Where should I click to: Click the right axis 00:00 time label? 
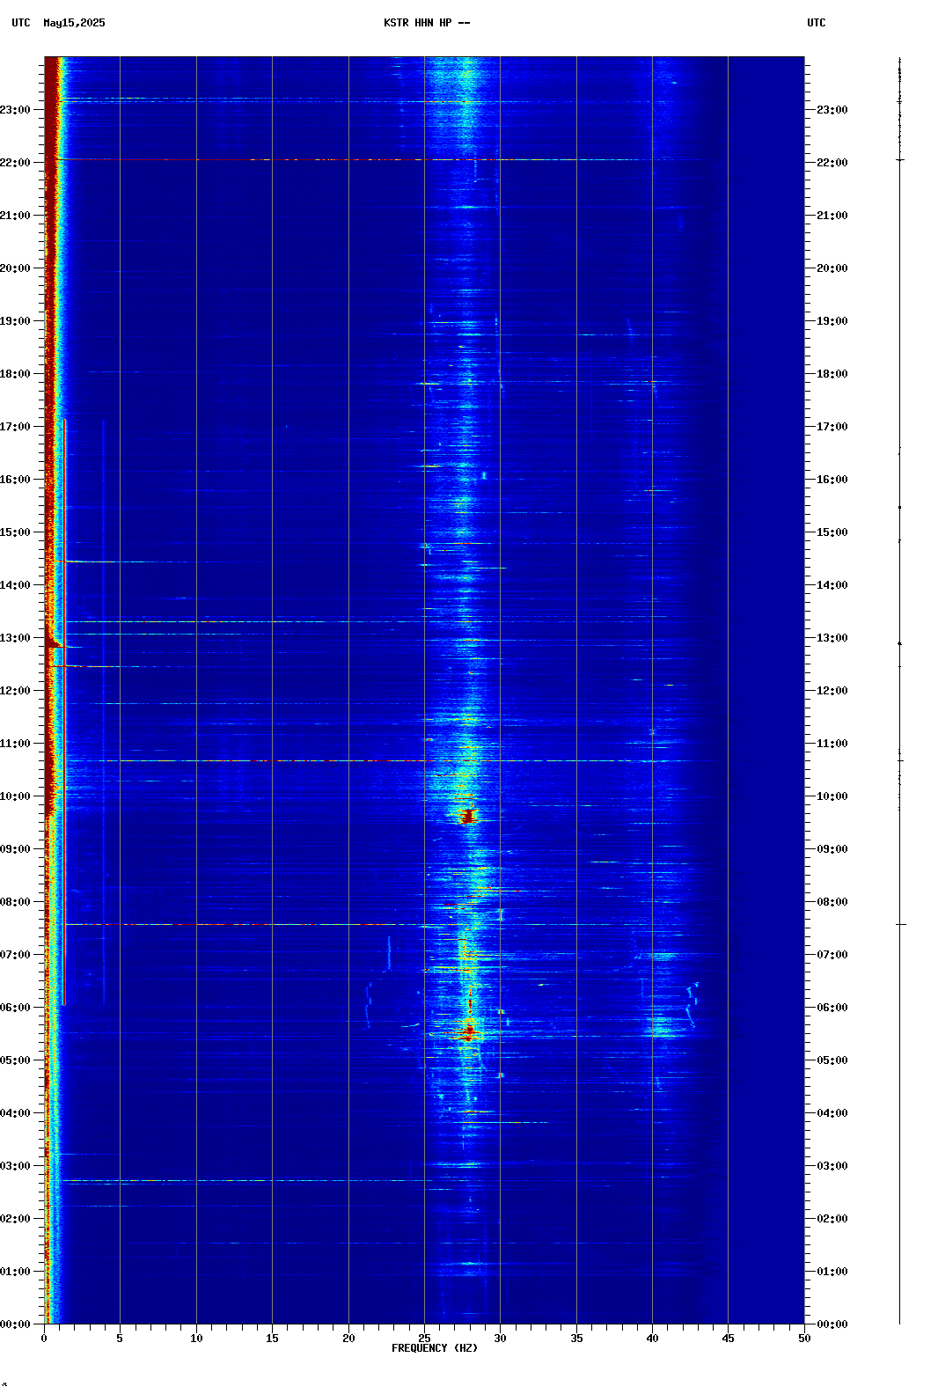[x=832, y=1324]
